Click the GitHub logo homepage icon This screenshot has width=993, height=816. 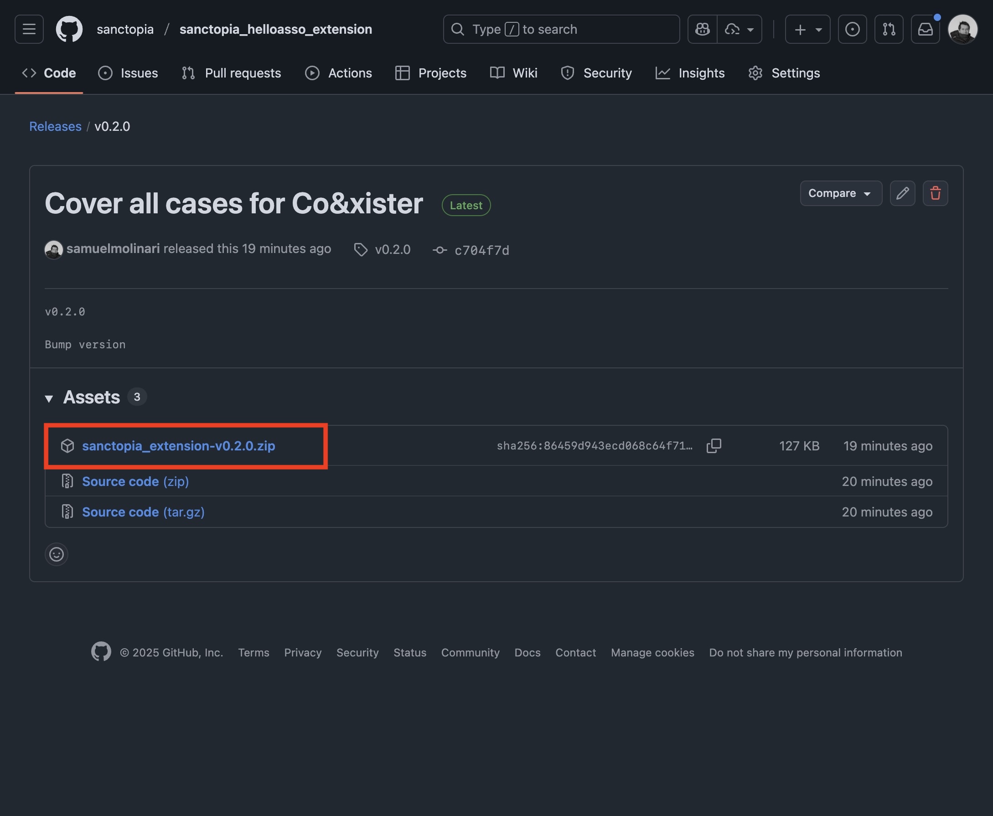tap(69, 29)
